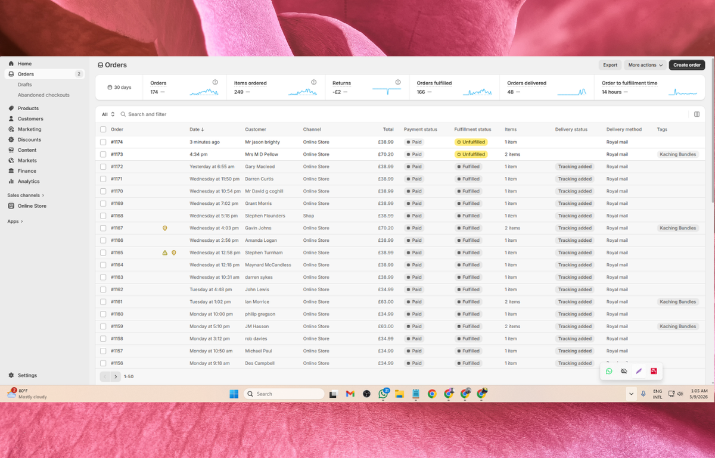Expand the Sales channels section

(x=26, y=195)
